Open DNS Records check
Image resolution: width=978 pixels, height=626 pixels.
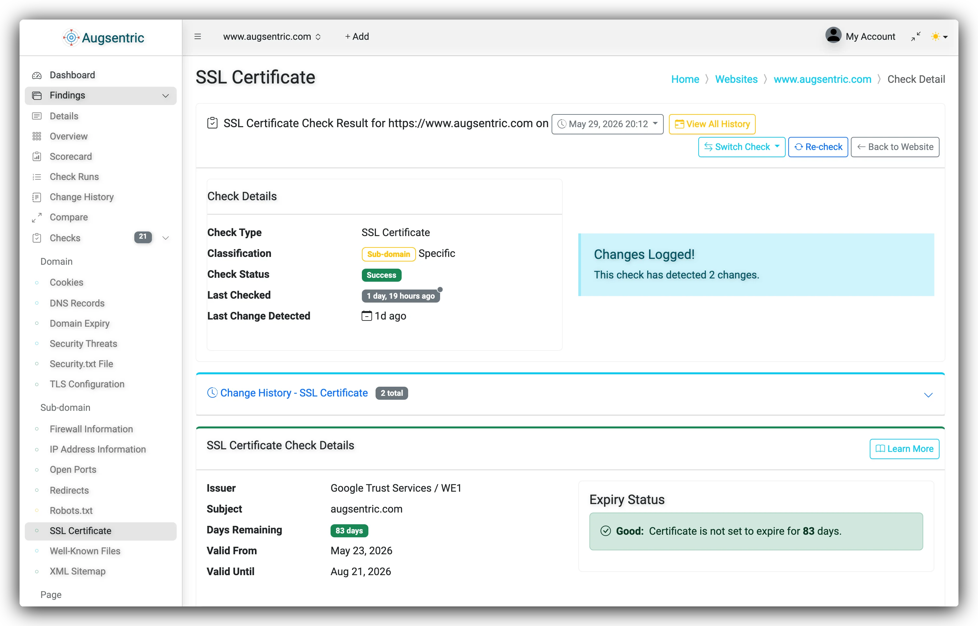[x=101, y=303]
